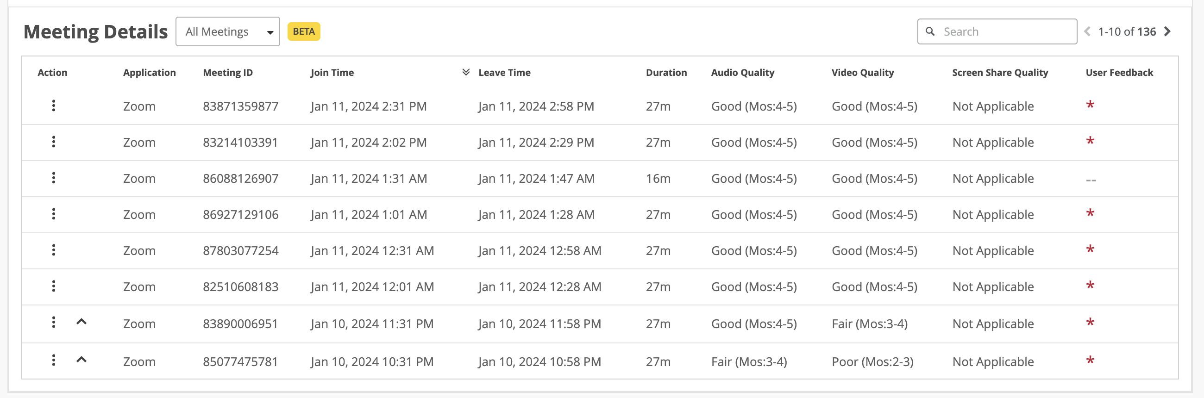Click the Leave Time column header

[504, 73]
